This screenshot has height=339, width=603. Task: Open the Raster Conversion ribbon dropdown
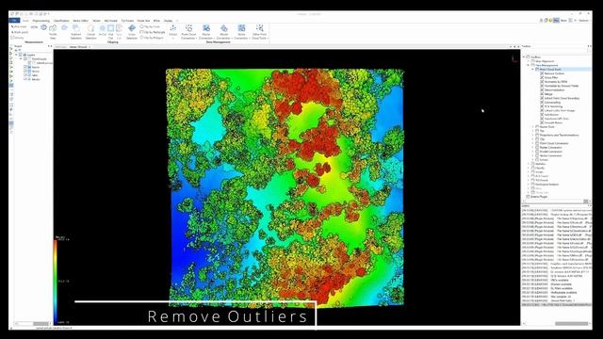click(x=206, y=31)
